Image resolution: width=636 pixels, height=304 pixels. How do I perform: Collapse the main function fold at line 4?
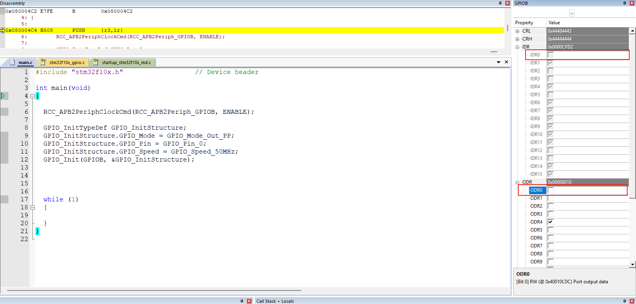[32, 96]
